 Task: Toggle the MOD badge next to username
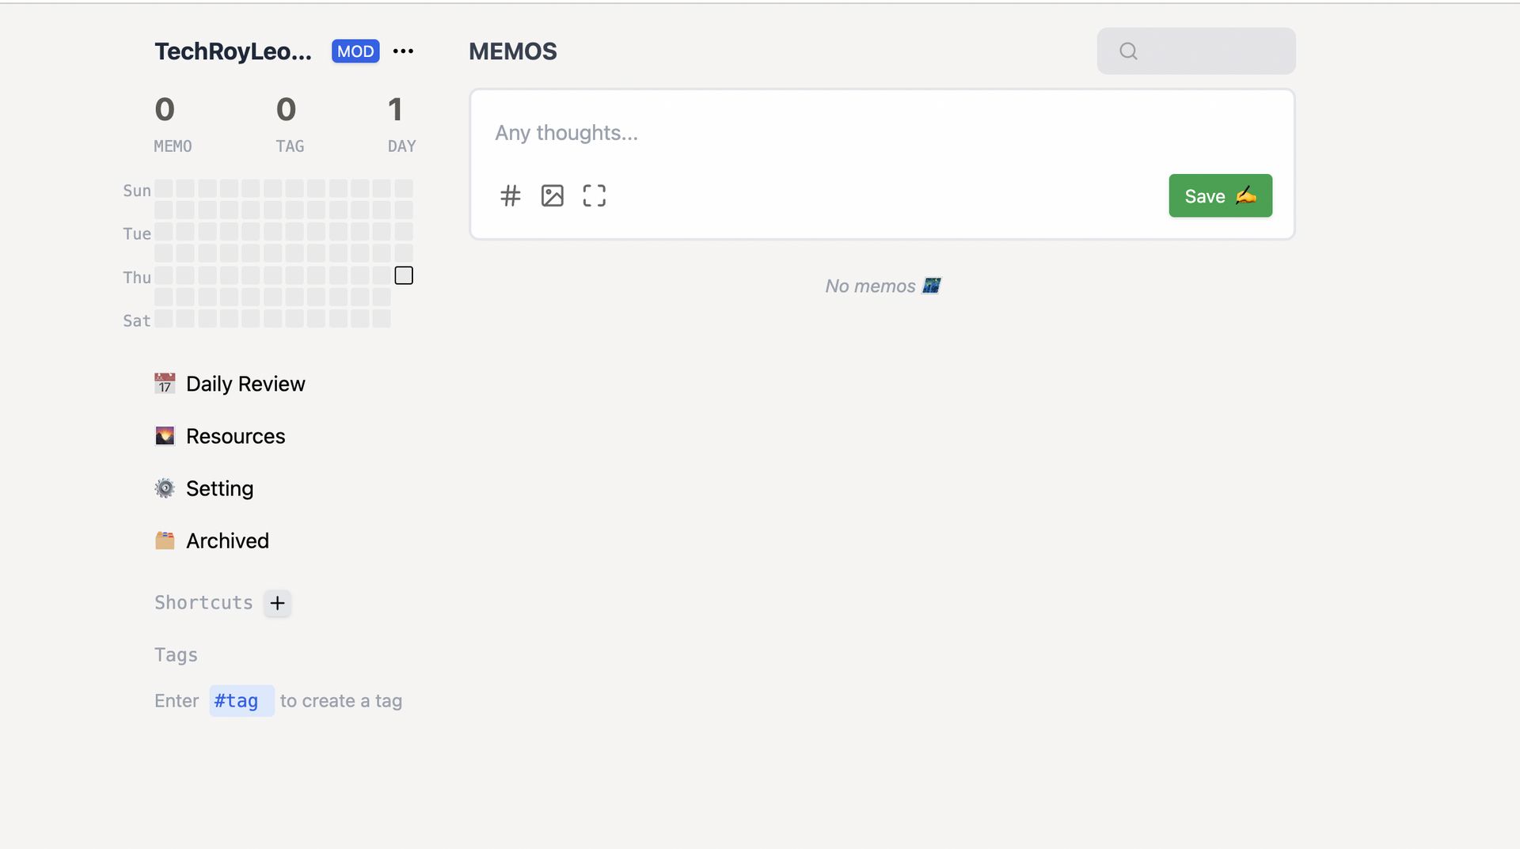tap(355, 51)
